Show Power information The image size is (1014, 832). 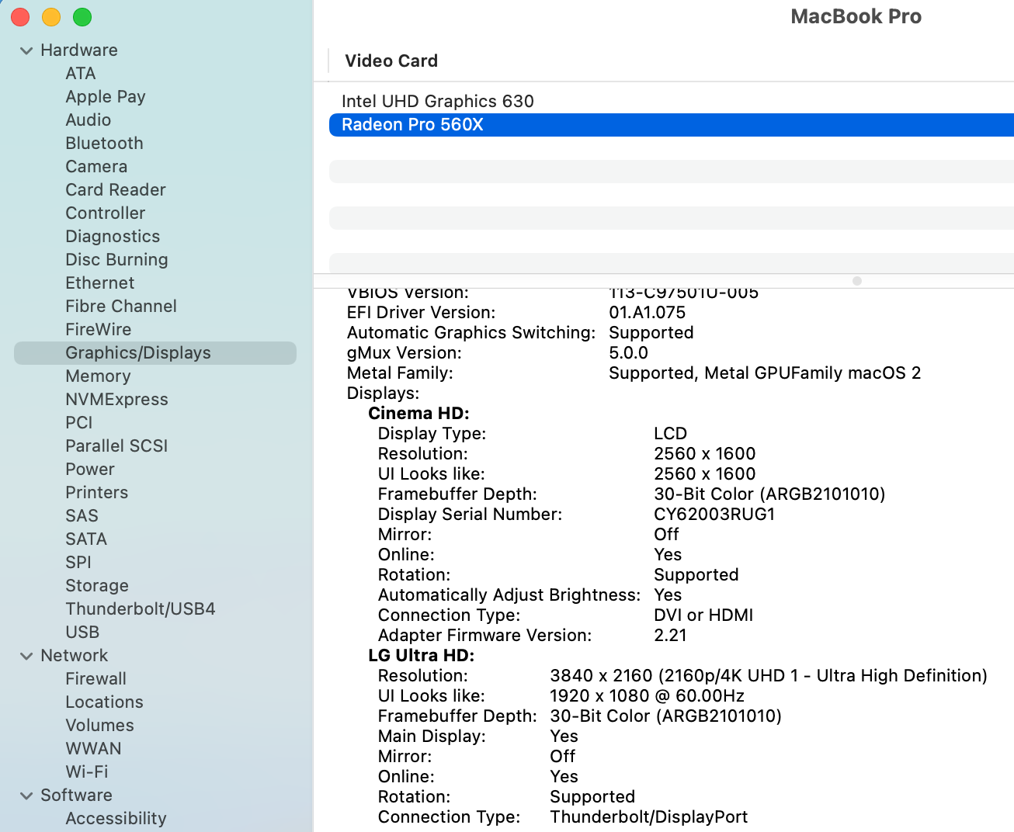(90, 470)
